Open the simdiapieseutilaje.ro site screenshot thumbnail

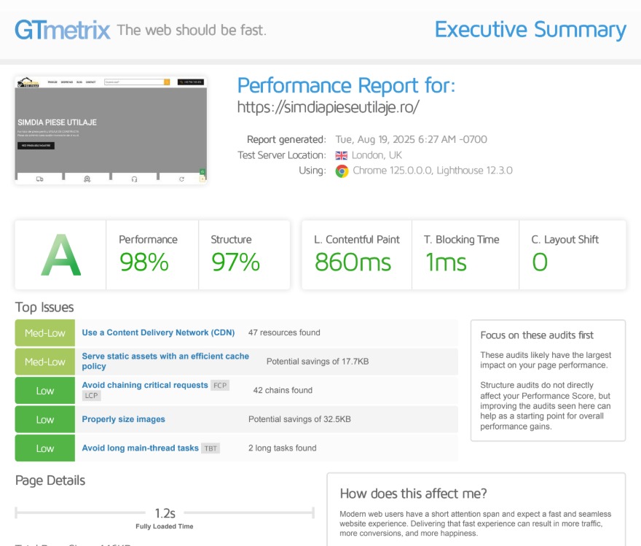tap(111, 130)
